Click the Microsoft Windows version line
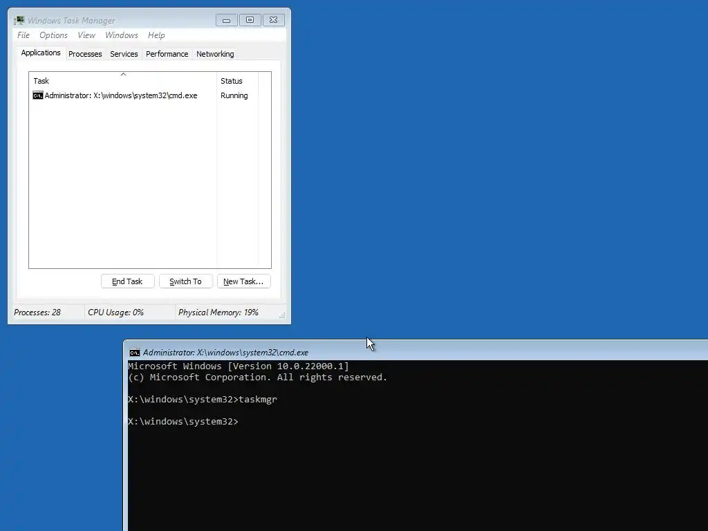Viewport: 708px width, 531px height. (x=239, y=366)
